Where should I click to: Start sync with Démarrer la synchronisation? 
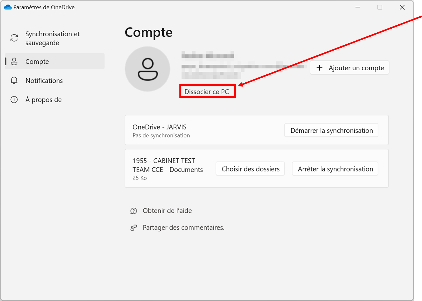point(331,130)
